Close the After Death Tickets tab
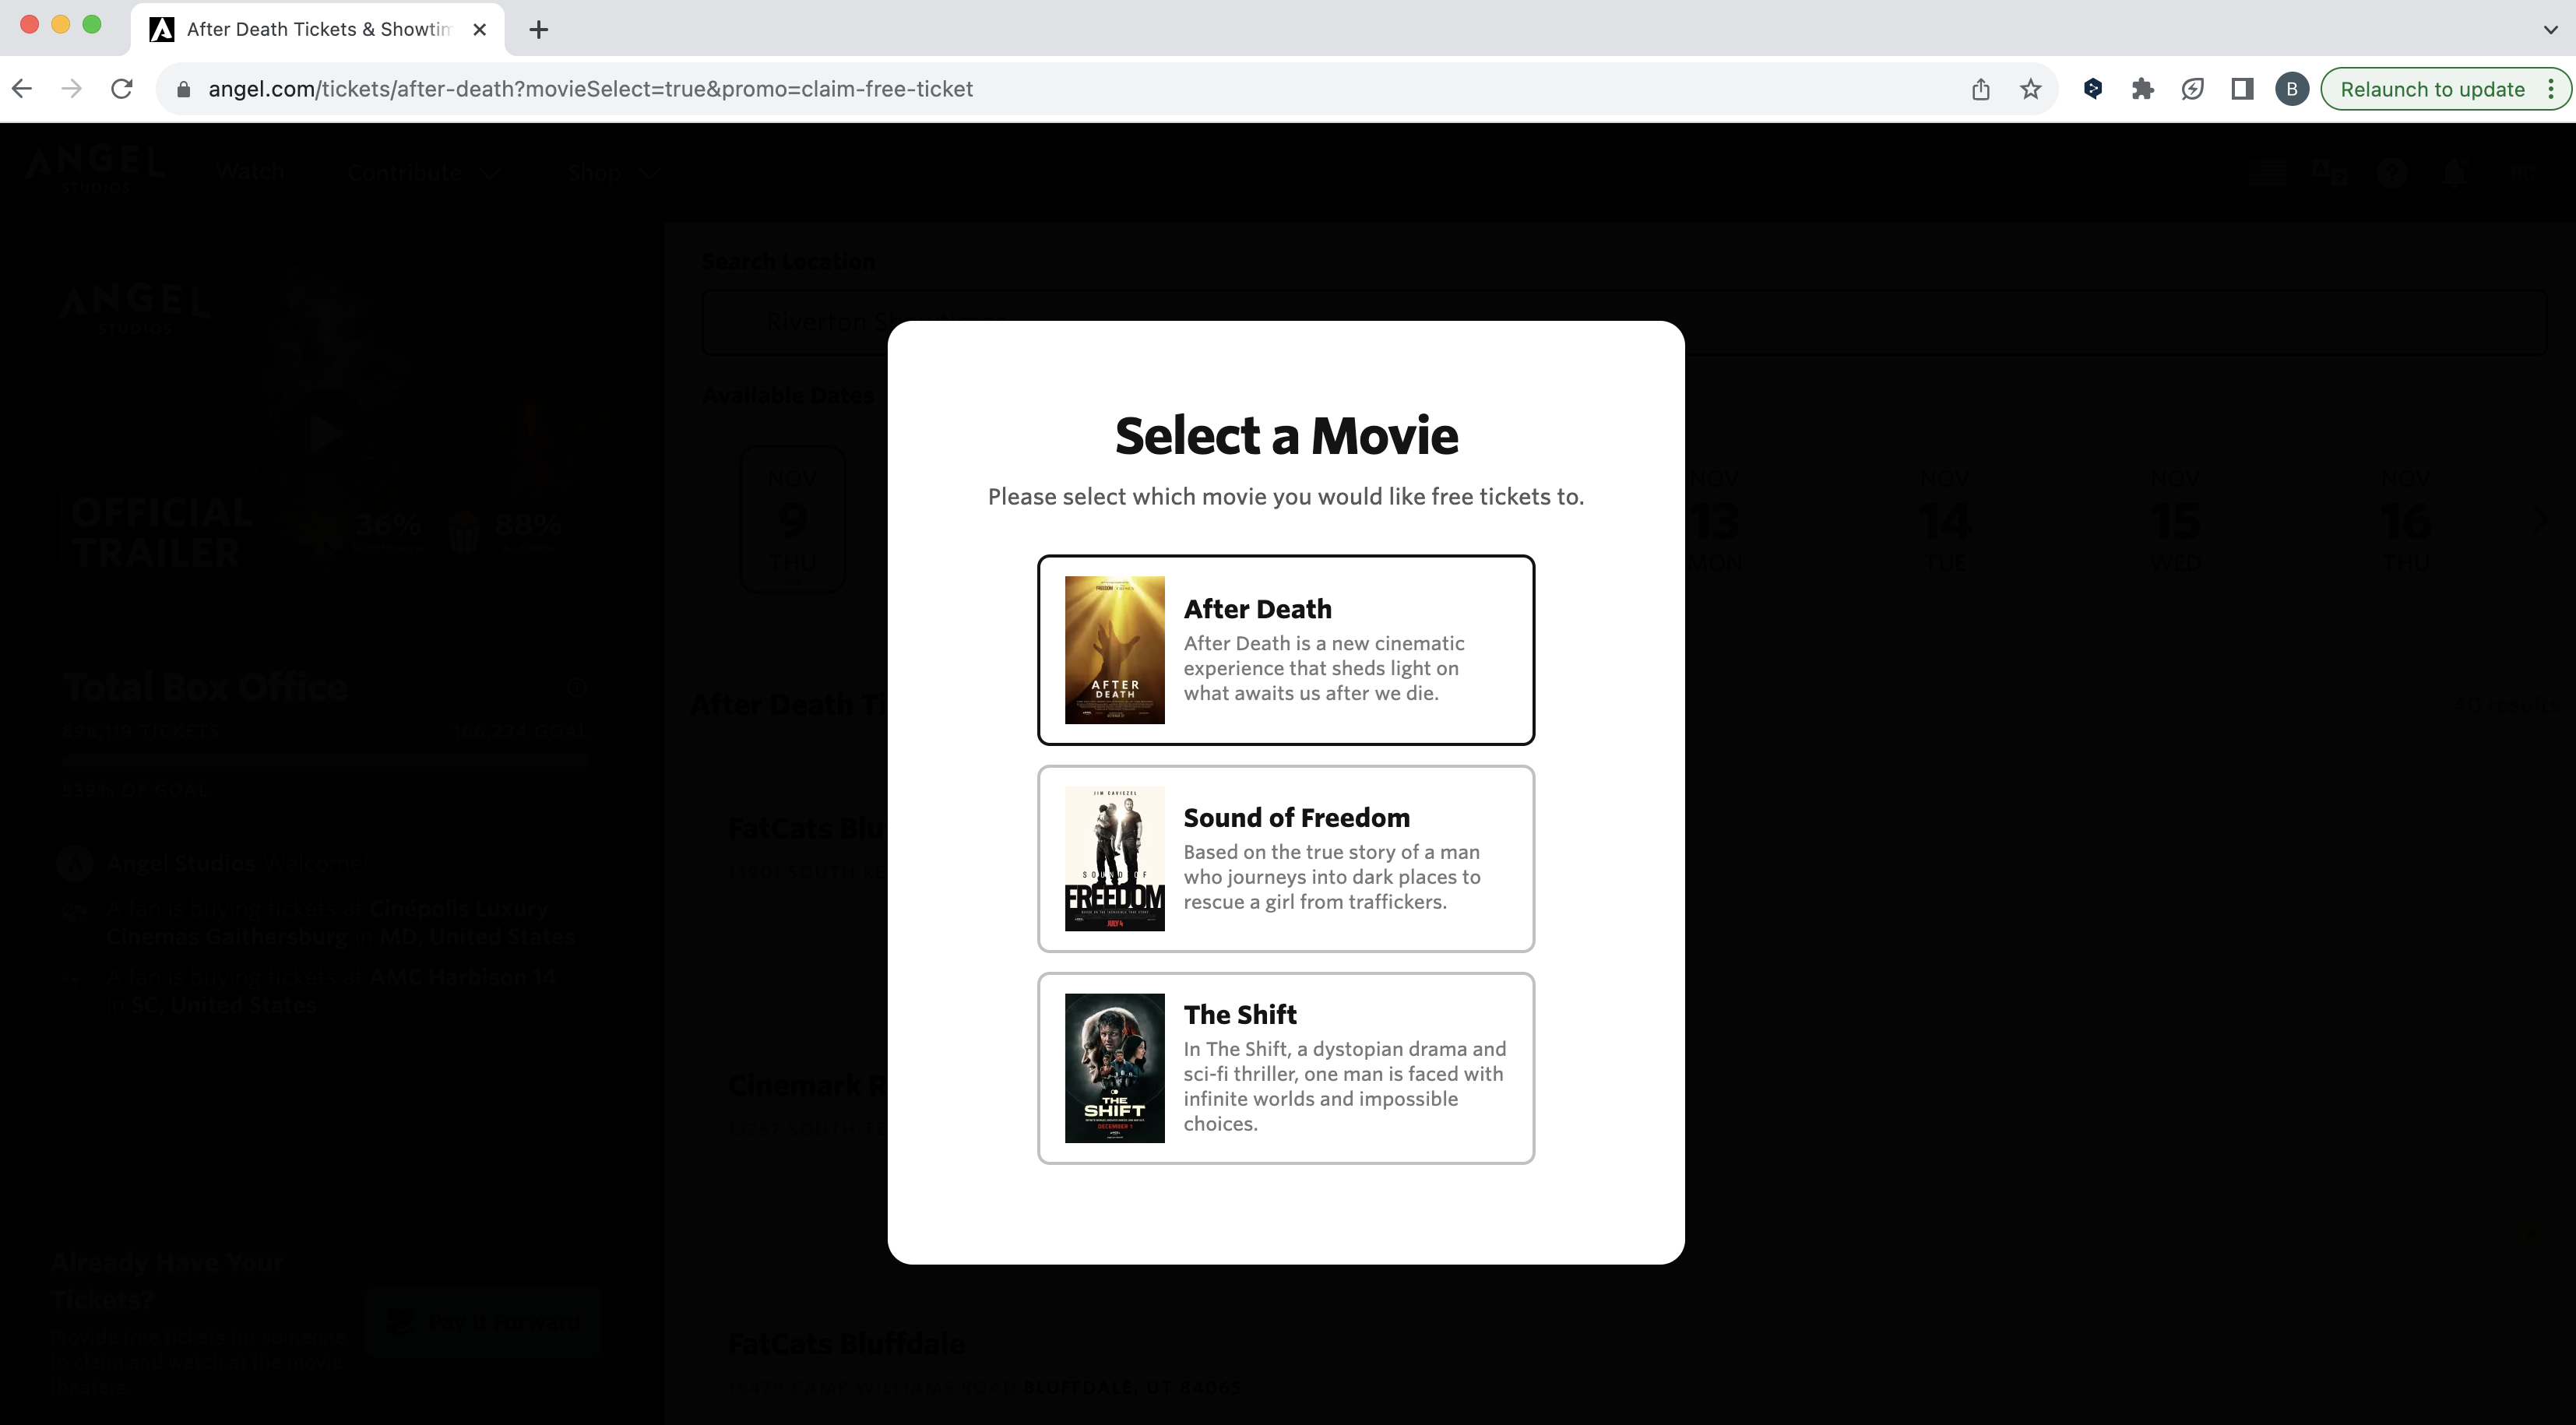The width and height of the screenshot is (2576, 1425). (480, 29)
